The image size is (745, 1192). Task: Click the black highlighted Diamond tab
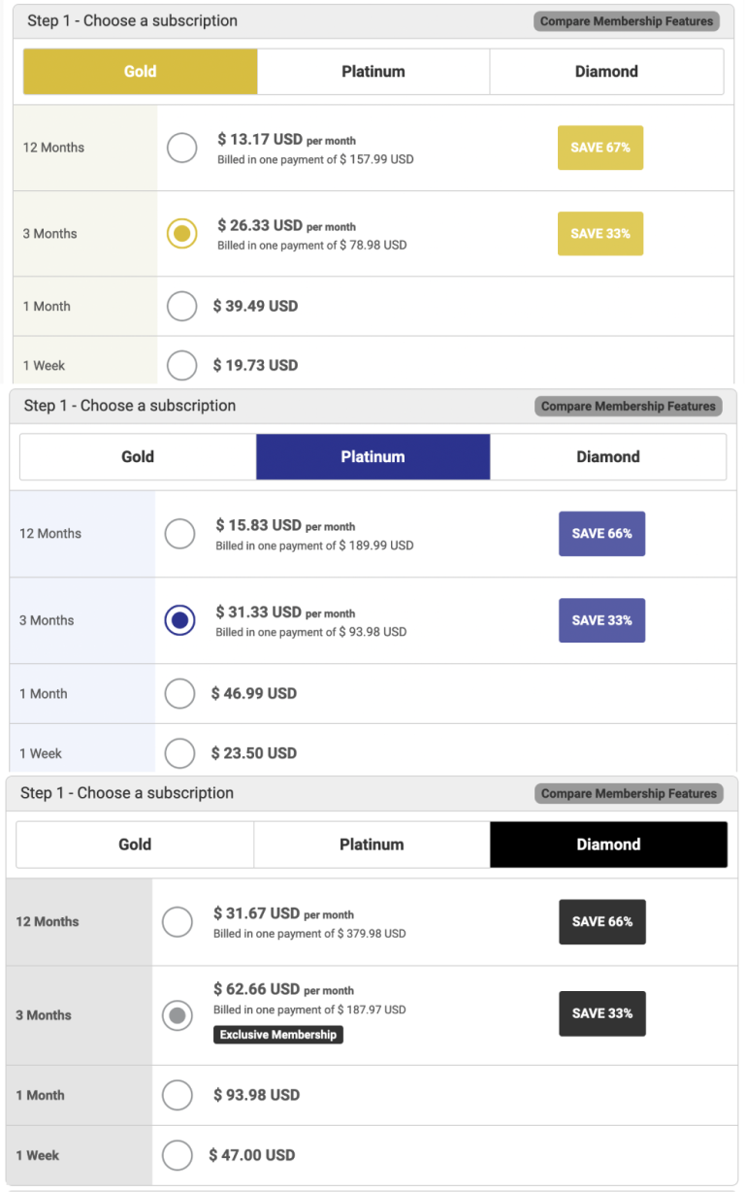(608, 844)
